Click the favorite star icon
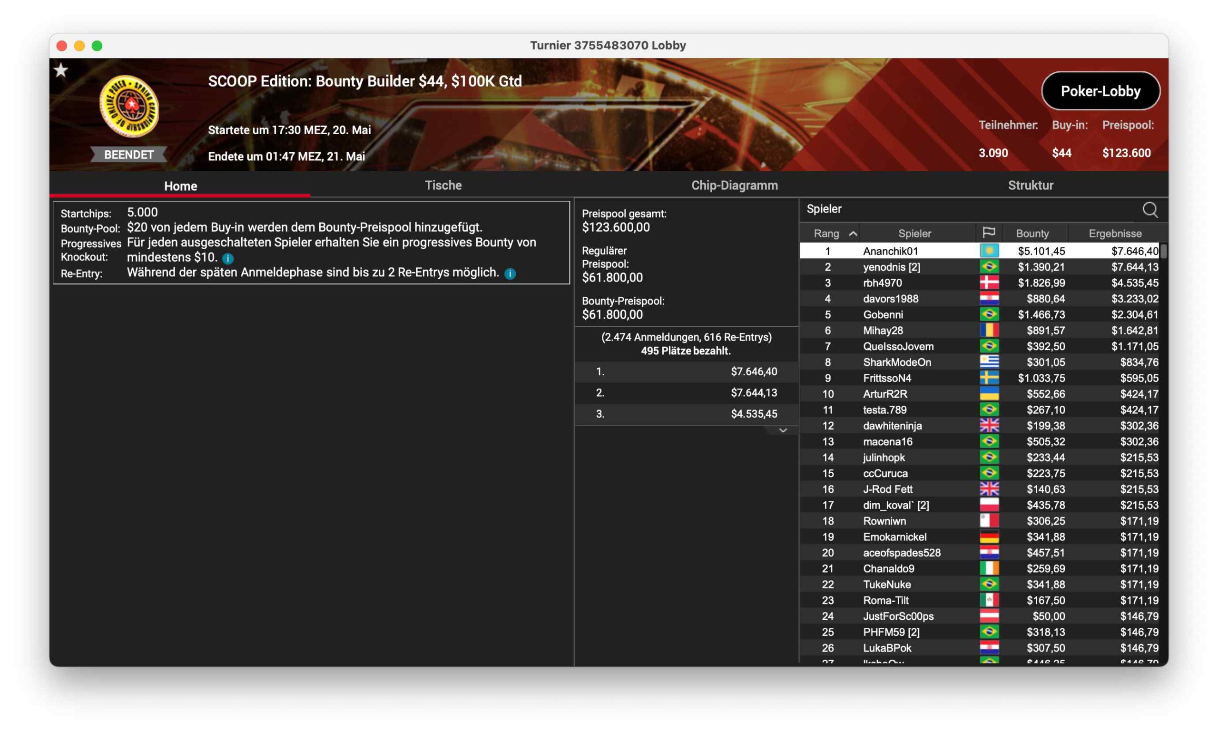The image size is (1218, 732). (x=61, y=70)
